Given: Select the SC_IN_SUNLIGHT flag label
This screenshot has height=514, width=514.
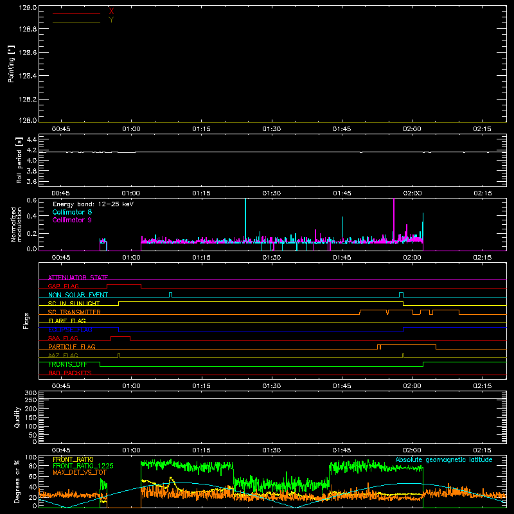Looking at the screenshot, I should click(74, 303).
